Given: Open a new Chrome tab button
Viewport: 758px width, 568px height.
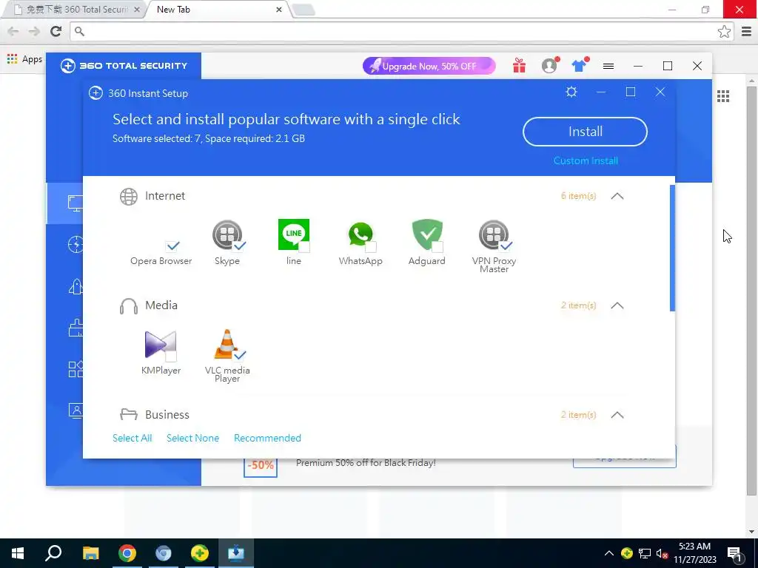Looking at the screenshot, I should [x=304, y=10].
